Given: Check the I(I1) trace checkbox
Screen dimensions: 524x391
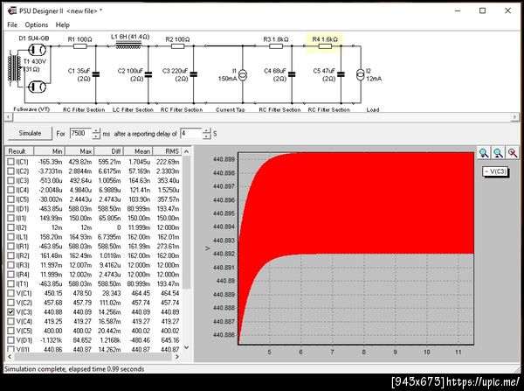Looking at the screenshot, I should click(x=11, y=219).
